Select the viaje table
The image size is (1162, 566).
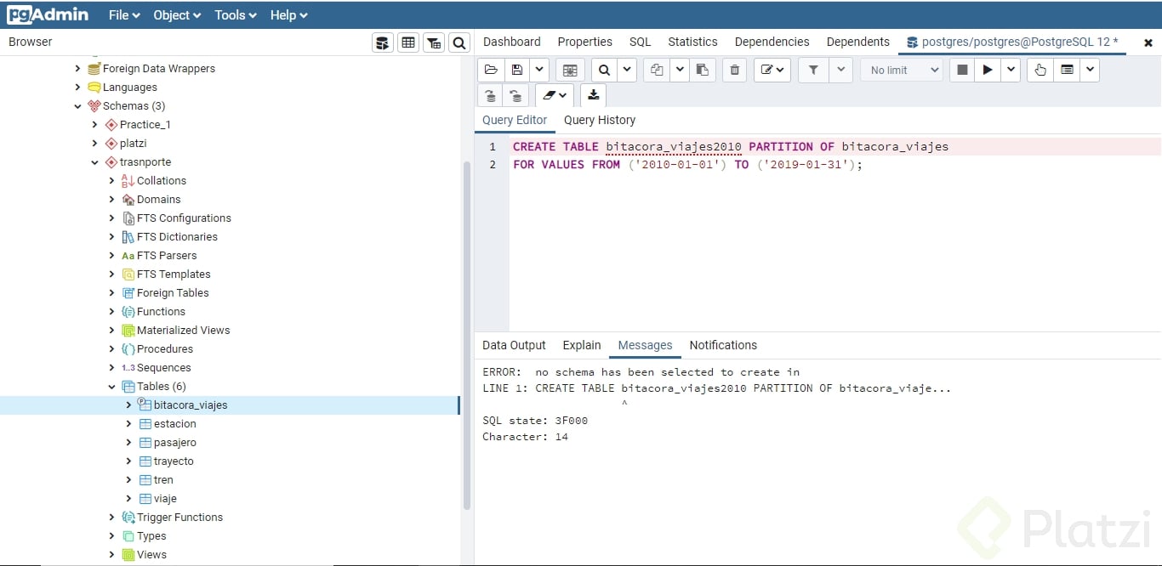click(165, 499)
